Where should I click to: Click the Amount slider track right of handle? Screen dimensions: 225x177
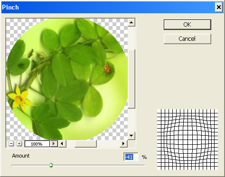(99, 166)
